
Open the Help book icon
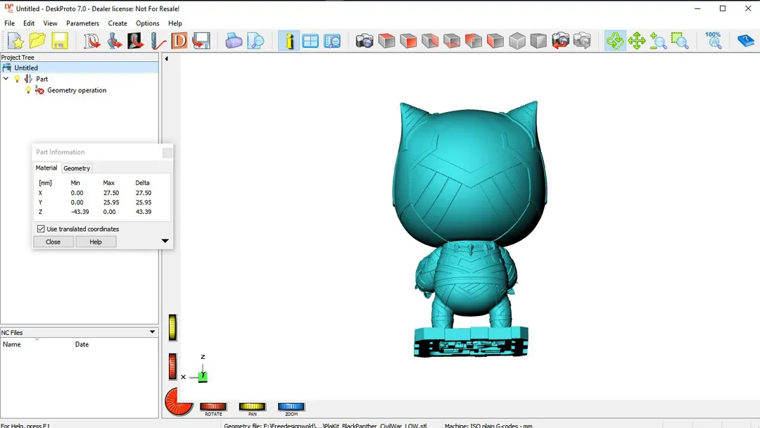[745, 42]
